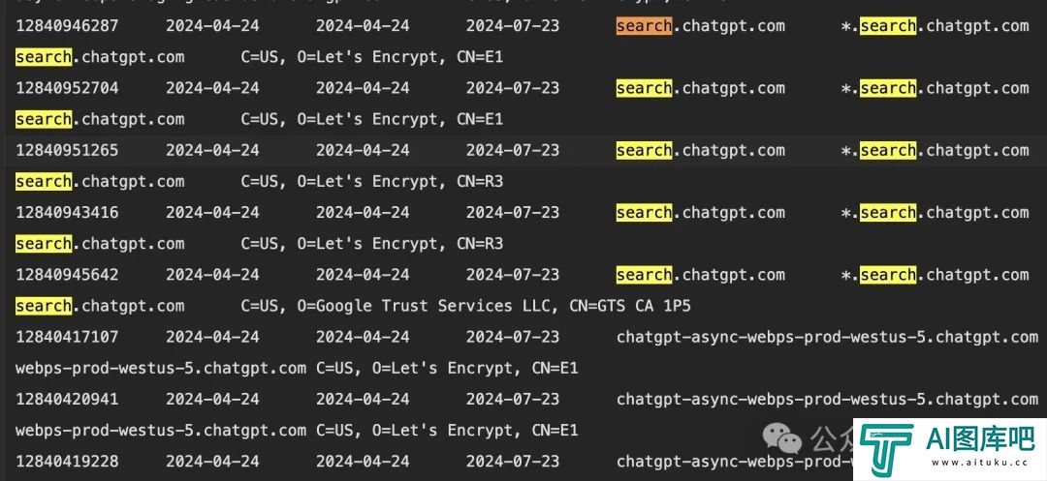Screen dimensions: 1047x481
Task: Click yellow search highlight beside Google Trust issuer
Action: click(44, 306)
